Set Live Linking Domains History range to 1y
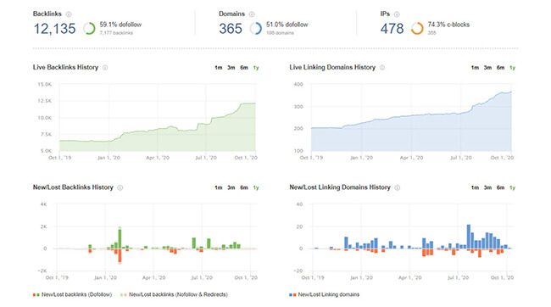Image resolution: width=551 pixels, height=307 pixels. (x=512, y=68)
